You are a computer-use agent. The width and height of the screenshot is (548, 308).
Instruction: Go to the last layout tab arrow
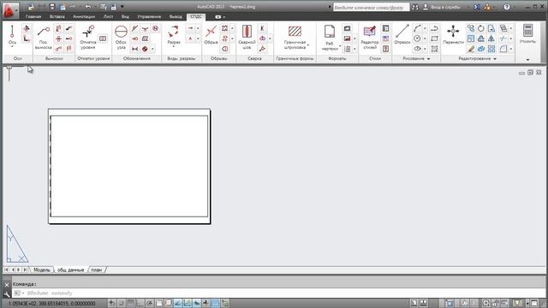click(x=25, y=269)
